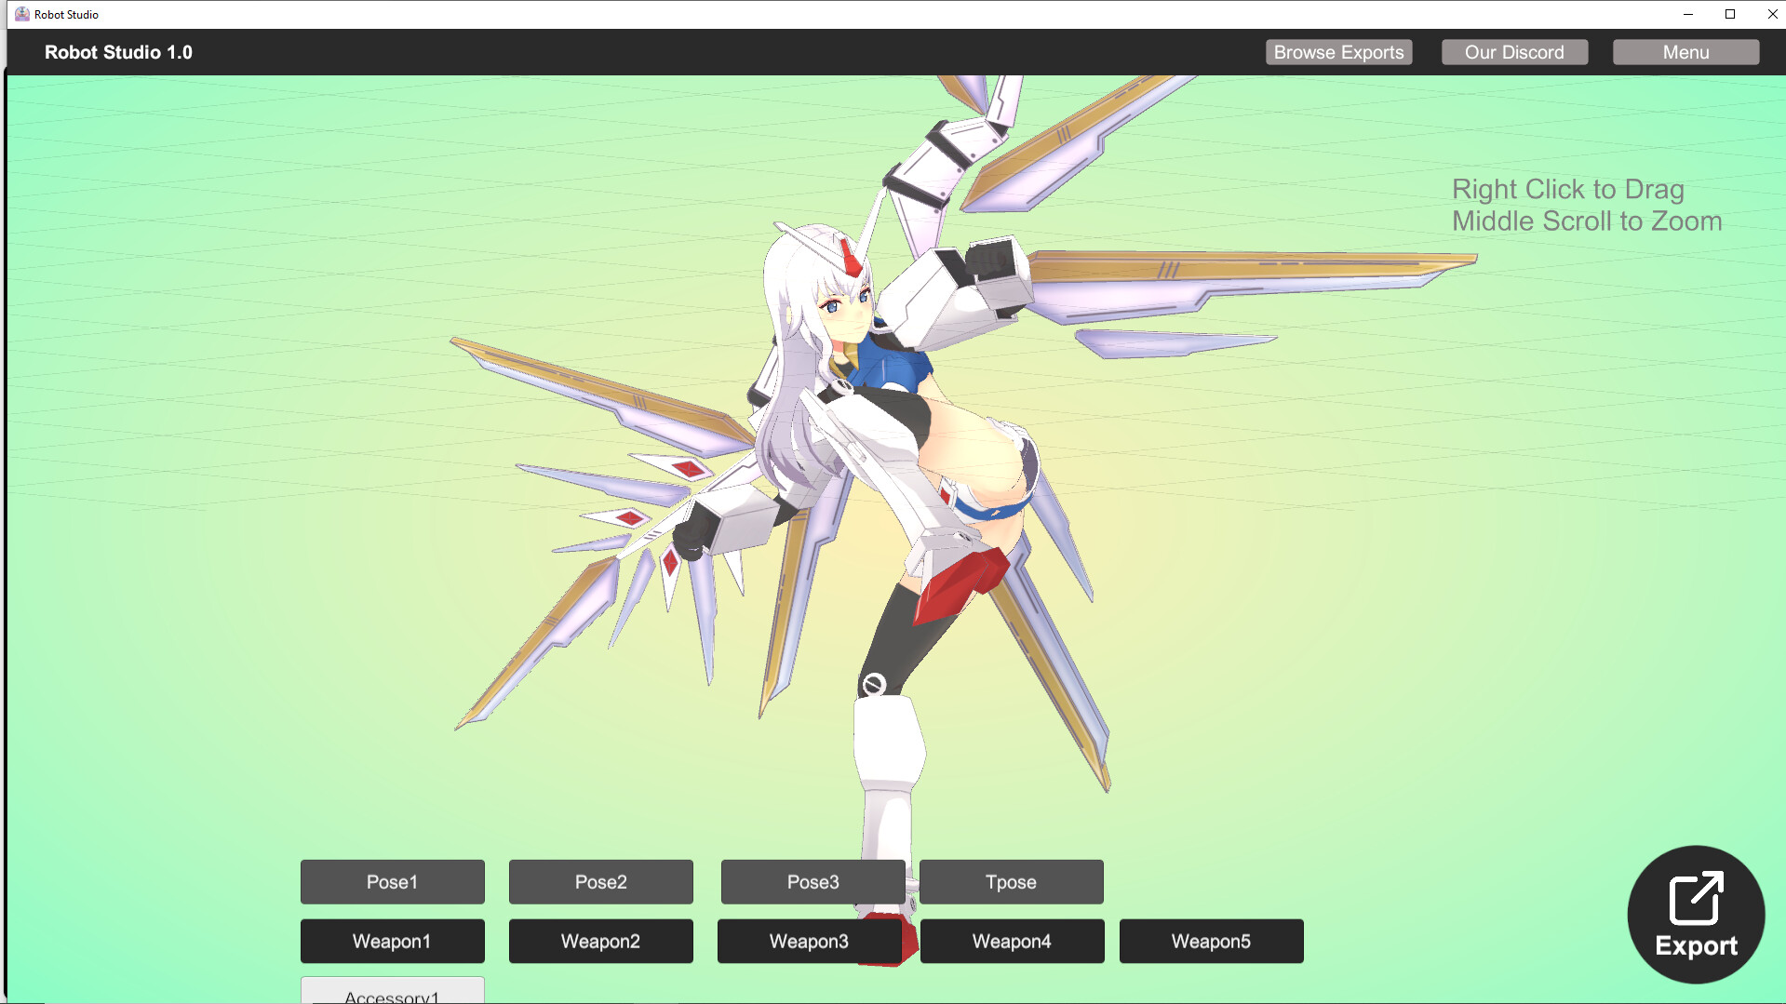Viewport: 1786px width, 1004px height.
Task: Open the Menu panel
Action: (x=1685, y=52)
